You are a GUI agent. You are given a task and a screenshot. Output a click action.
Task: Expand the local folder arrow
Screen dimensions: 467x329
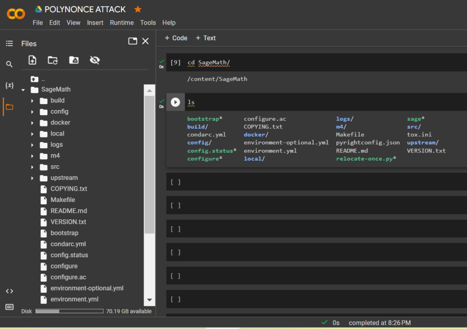32,134
